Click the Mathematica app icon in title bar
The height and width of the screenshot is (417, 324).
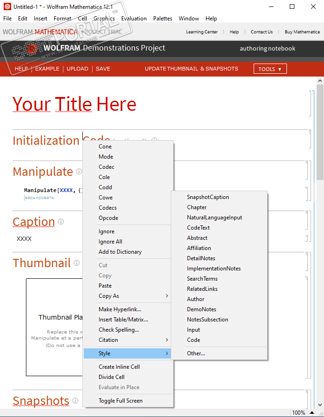point(7,6)
